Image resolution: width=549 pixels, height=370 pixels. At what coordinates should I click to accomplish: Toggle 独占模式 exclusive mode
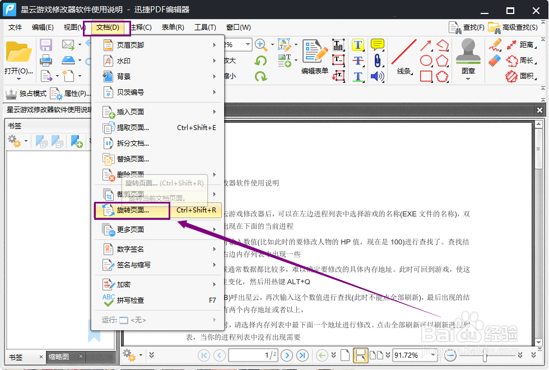(26, 94)
